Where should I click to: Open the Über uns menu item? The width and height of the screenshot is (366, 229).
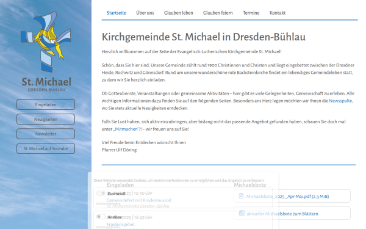coord(145,13)
